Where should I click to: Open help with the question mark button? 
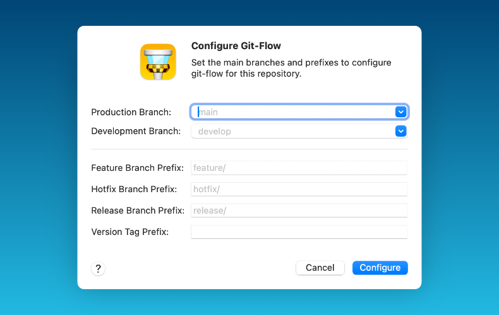click(x=98, y=268)
